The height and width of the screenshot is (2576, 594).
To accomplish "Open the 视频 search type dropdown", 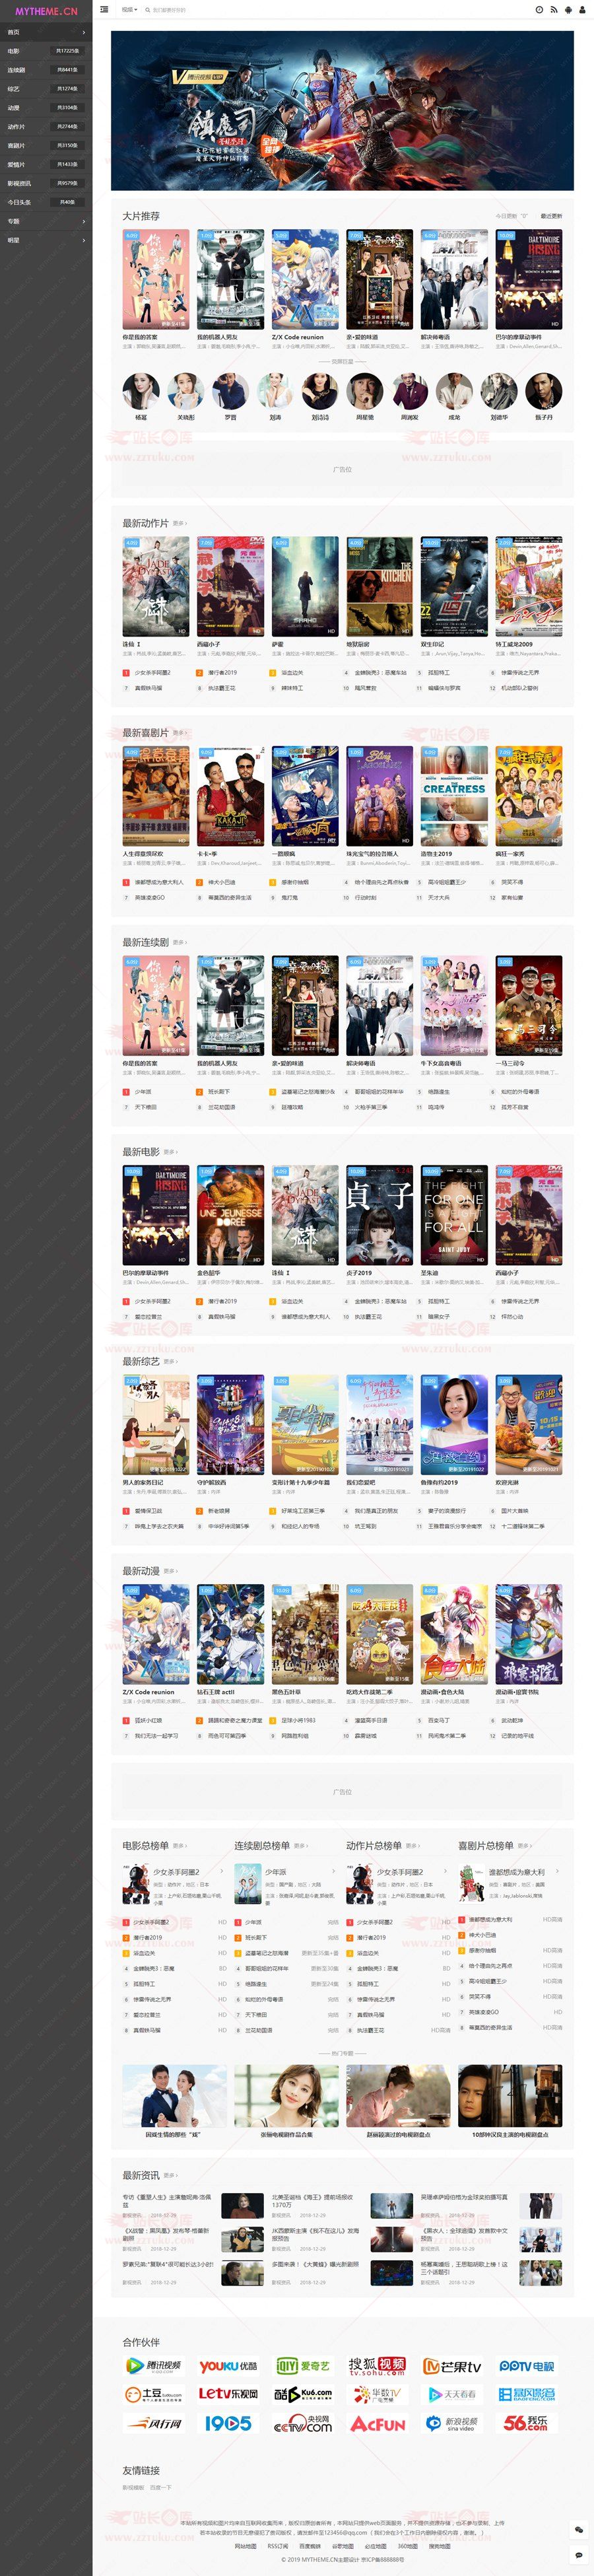I will (x=129, y=10).
